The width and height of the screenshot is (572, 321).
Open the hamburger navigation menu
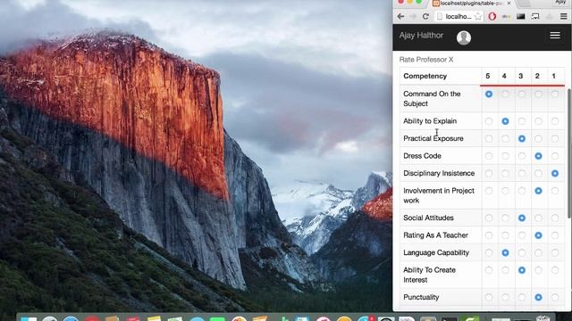point(555,36)
